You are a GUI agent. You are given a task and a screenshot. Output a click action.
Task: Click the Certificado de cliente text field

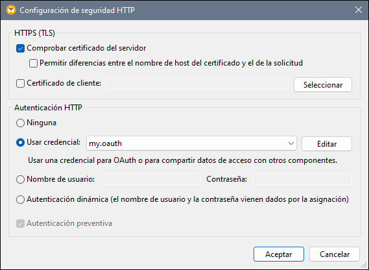coord(197,84)
